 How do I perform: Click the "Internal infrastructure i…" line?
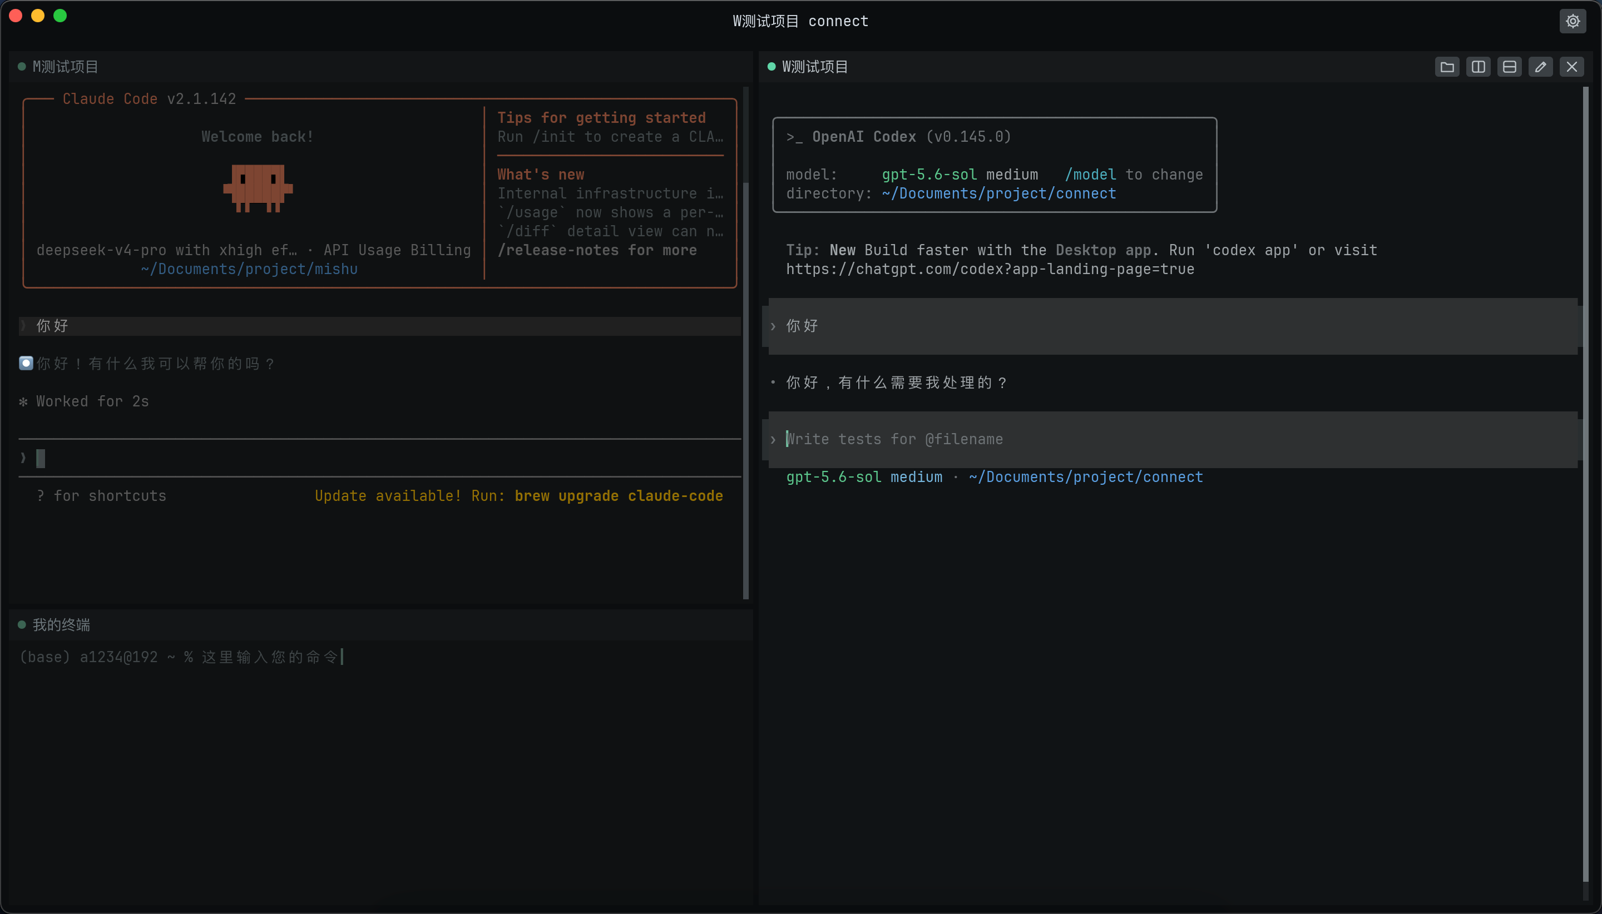tap(610, 194)
